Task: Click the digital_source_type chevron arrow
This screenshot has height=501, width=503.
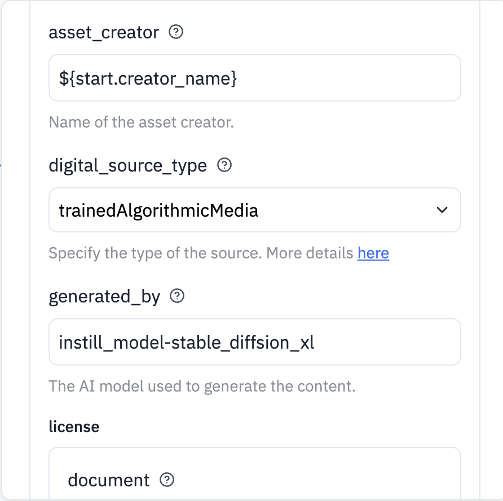Action: coord(442,210)
